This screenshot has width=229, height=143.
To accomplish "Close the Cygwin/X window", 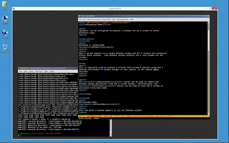I will coord(215,8).
